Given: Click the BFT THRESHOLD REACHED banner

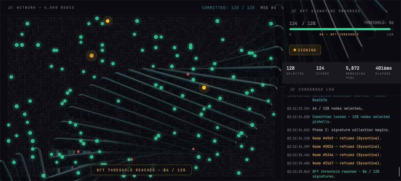Looking at the screenshot, I should tap(141, 170).
